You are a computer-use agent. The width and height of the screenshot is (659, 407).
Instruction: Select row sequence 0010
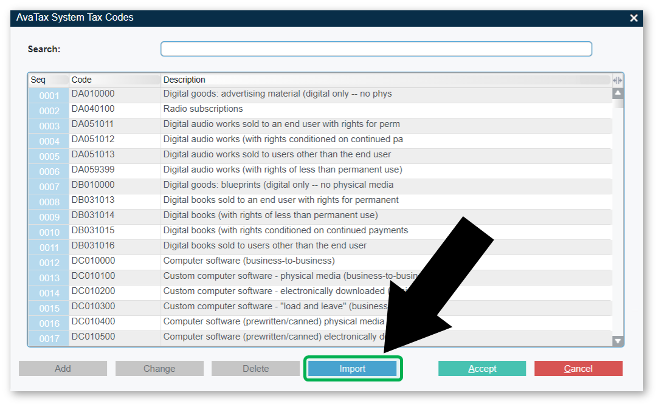[x=49, y=232]
